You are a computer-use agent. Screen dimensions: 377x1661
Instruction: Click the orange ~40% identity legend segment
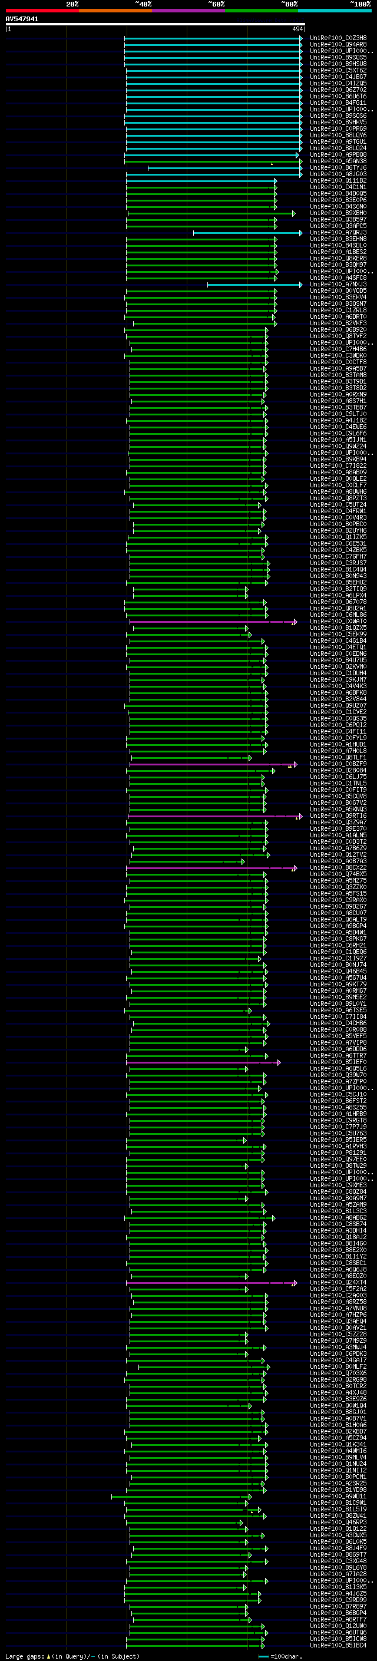point(115,11)
